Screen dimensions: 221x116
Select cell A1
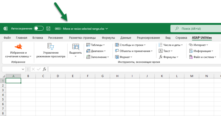coord(13,81)
